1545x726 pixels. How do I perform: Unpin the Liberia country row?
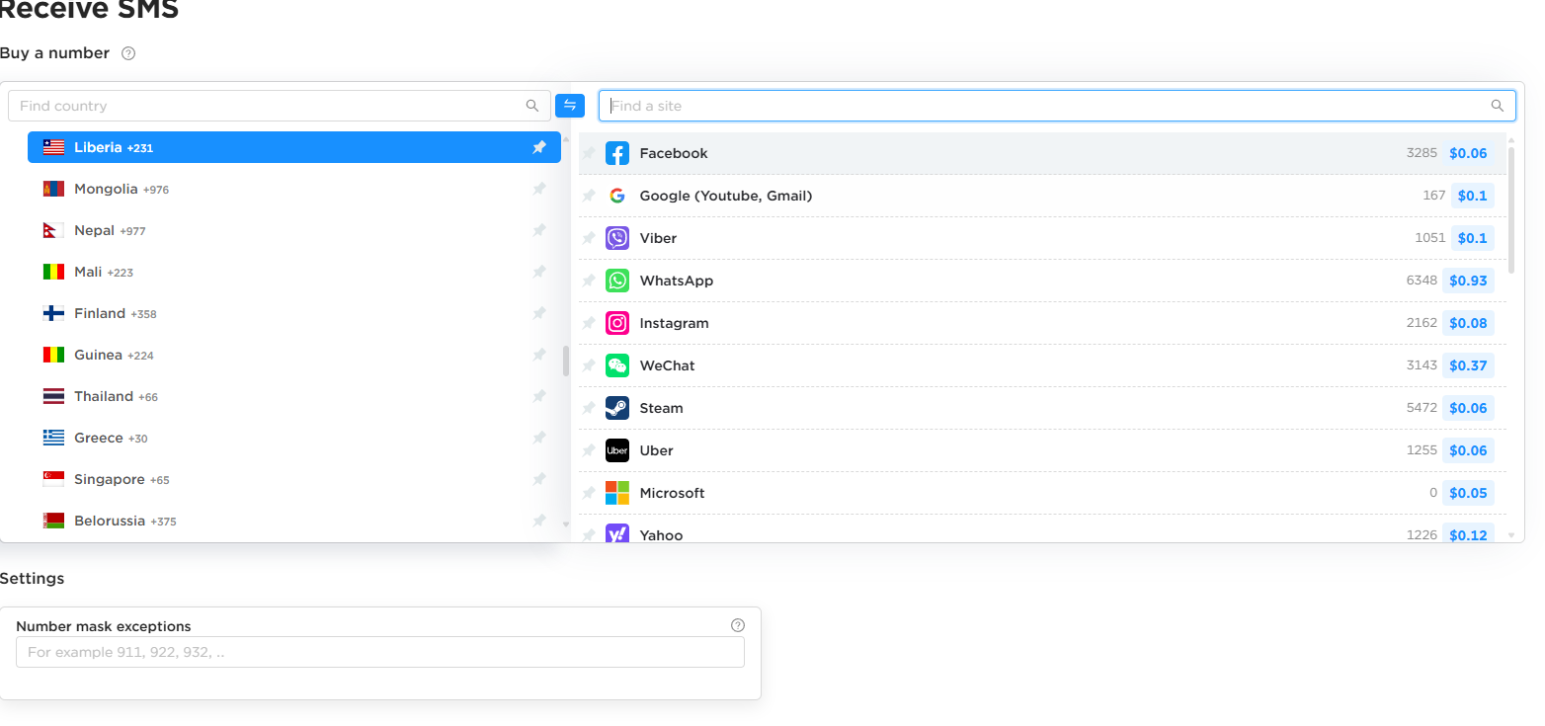(539, 147)
